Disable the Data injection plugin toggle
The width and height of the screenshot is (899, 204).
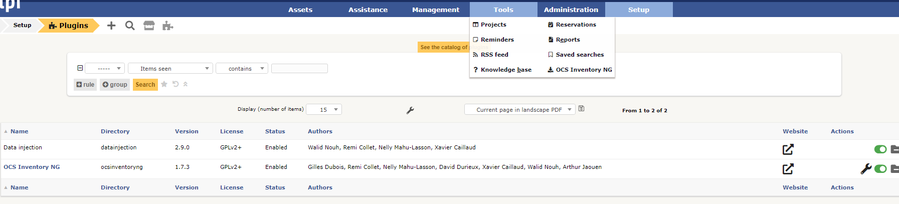(880, 149)
